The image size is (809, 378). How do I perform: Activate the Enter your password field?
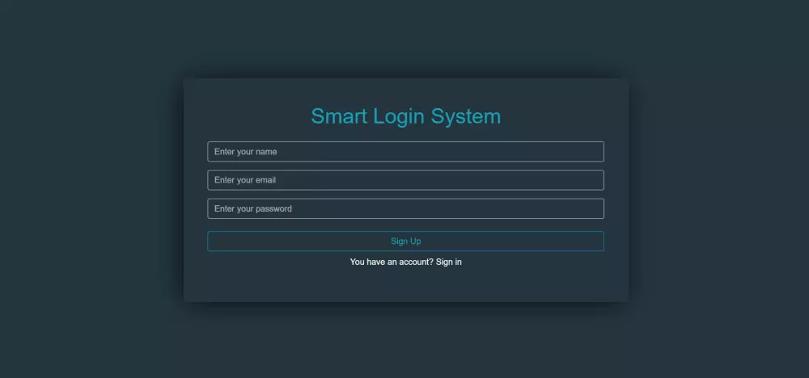coord(405,208)
